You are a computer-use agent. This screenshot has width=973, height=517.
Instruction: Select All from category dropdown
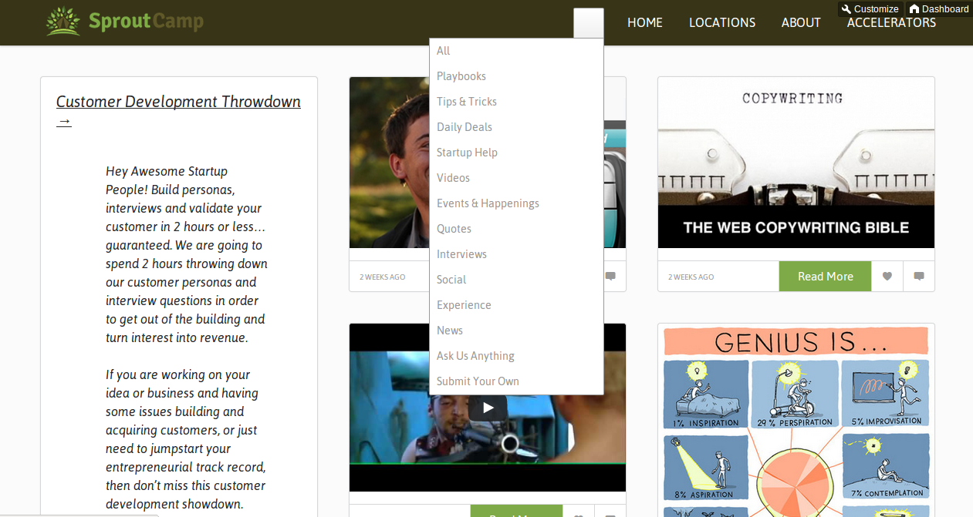[x=516, y=51]
